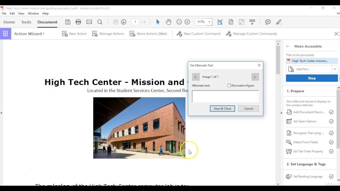Image resolution: width=340 pixels, height=191 pixels.
Task: Add a comment with speech bubble icon
Action: 268,22
